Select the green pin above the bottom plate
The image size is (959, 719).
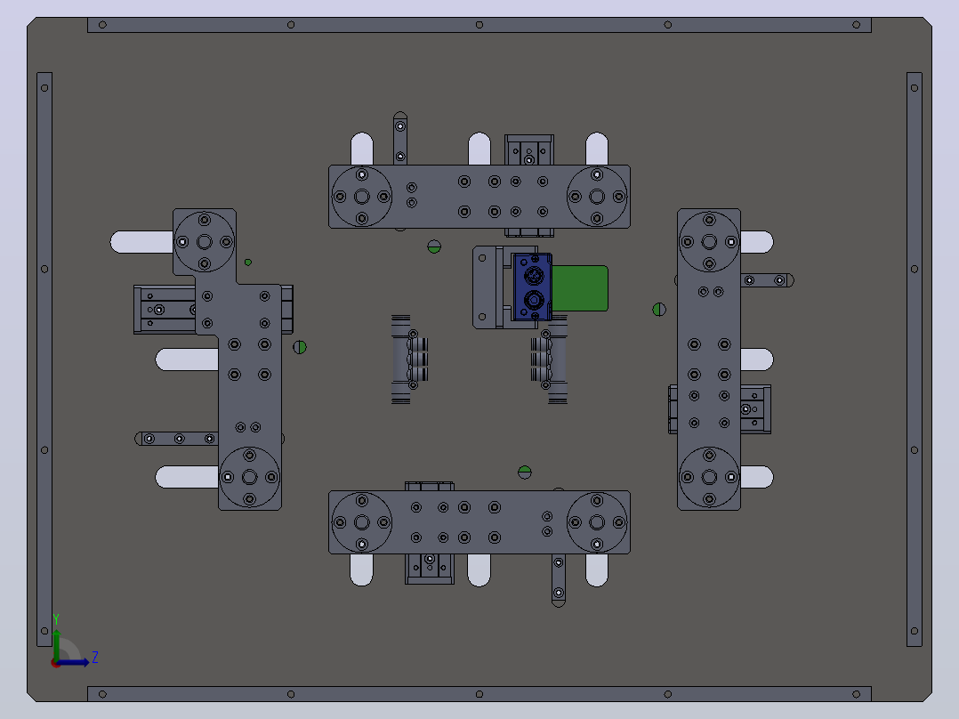[x=524, y=472]
